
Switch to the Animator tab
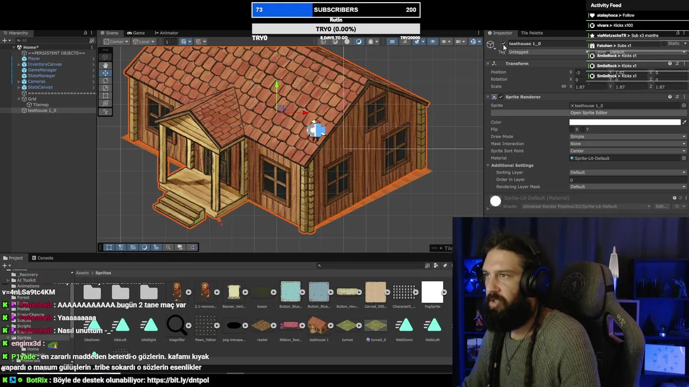(166, 33)
